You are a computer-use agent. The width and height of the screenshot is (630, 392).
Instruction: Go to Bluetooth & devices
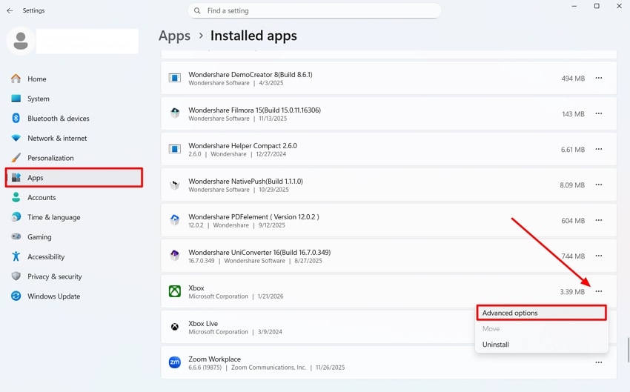(74, 119)
